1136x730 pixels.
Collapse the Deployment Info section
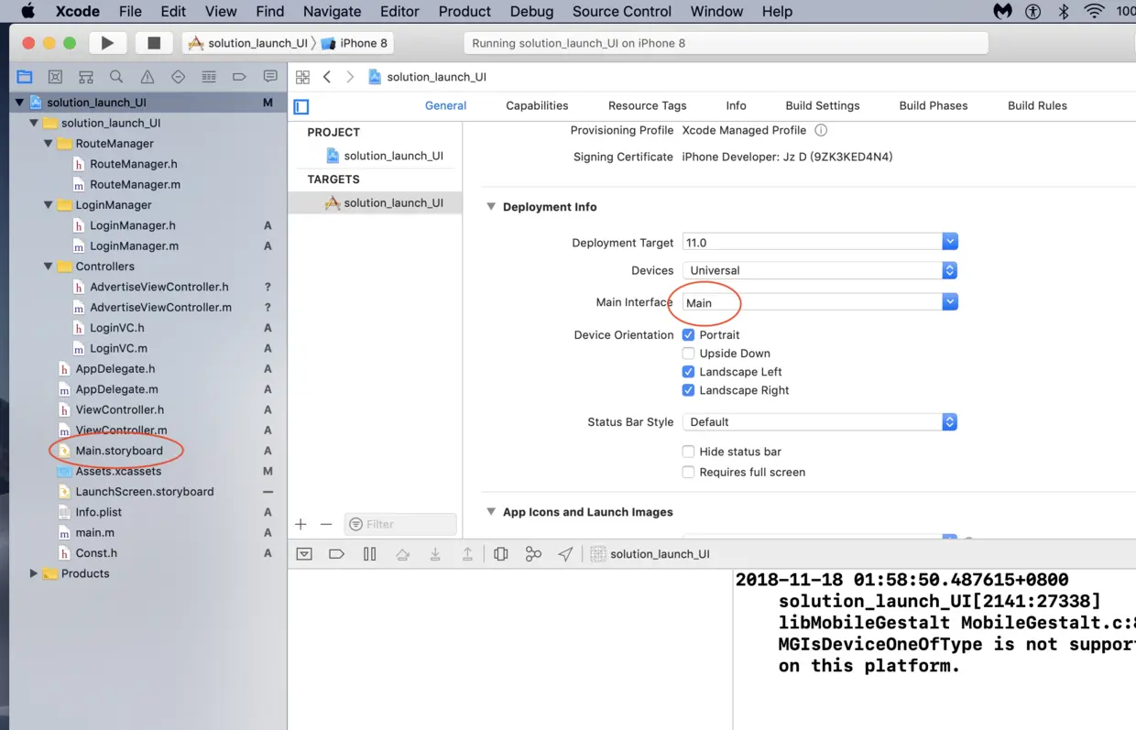492,207
